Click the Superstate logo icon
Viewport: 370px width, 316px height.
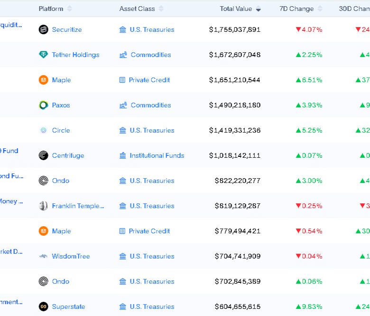tap(43, 306)
